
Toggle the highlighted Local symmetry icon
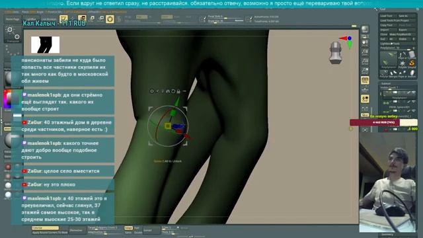point(365,99)
